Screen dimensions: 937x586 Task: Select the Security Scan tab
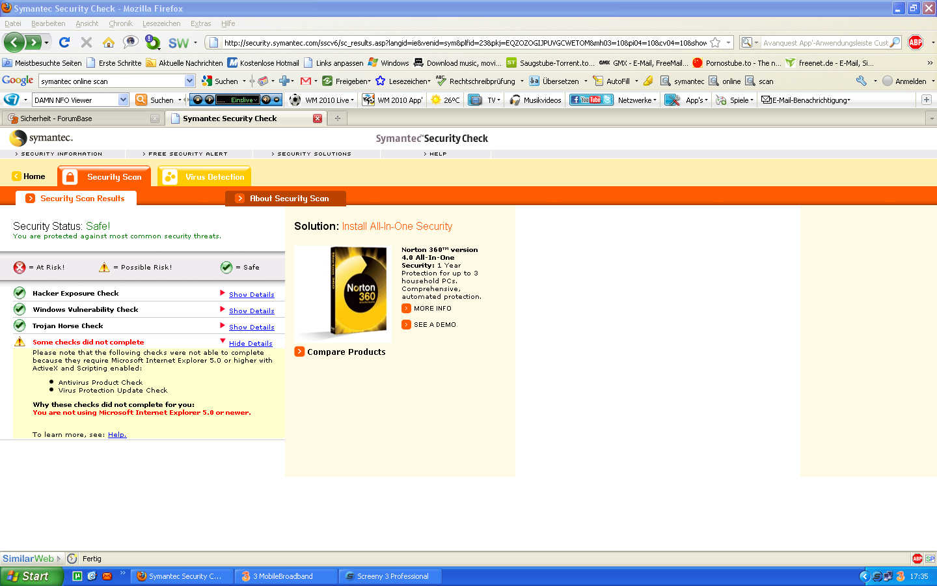coord(104,176)
